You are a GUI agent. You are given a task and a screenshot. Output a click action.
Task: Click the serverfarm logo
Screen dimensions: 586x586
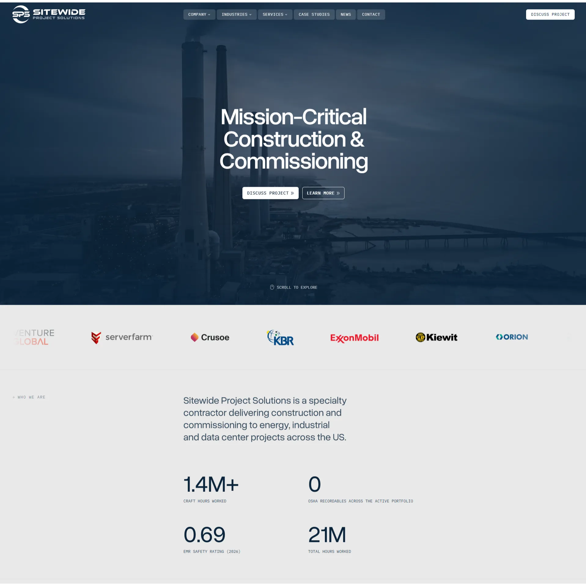122,337
